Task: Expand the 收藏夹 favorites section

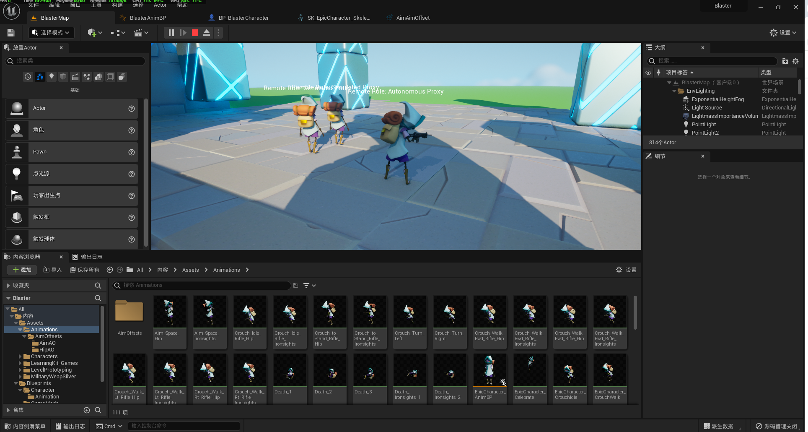Action: [x=8, y=285]
